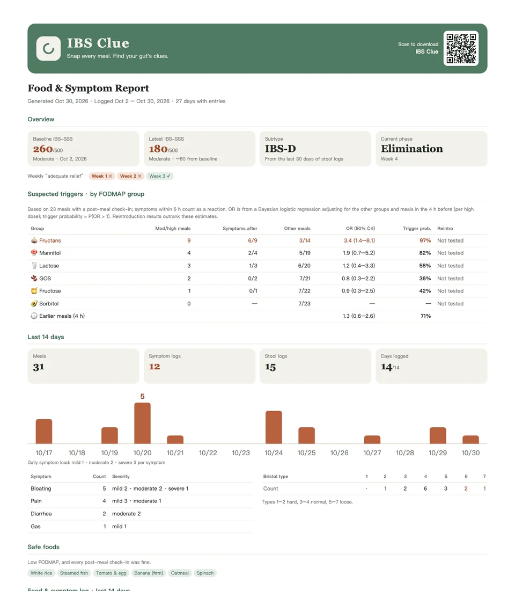Click the Banana (firm) safe food chip
515x591 pixels.
(x=149, y=573)
